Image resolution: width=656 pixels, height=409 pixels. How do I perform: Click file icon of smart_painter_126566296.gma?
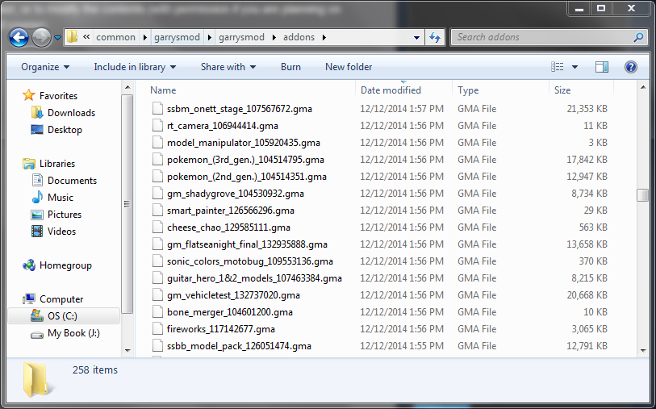point(157,211)
